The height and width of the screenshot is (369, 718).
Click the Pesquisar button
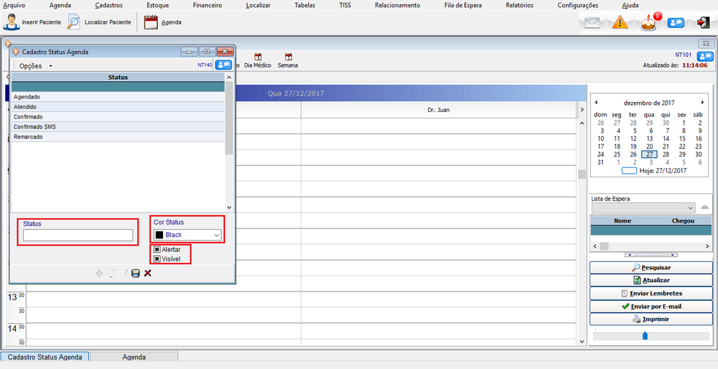coord(651,268)
